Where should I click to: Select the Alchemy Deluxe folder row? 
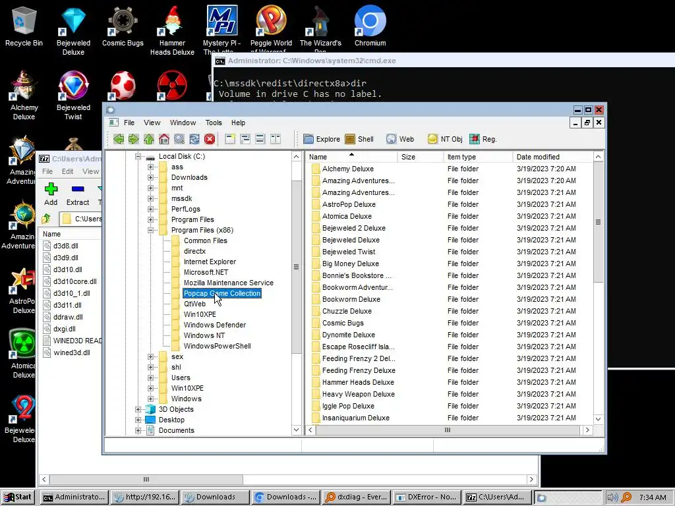click(x=449, y=169)
